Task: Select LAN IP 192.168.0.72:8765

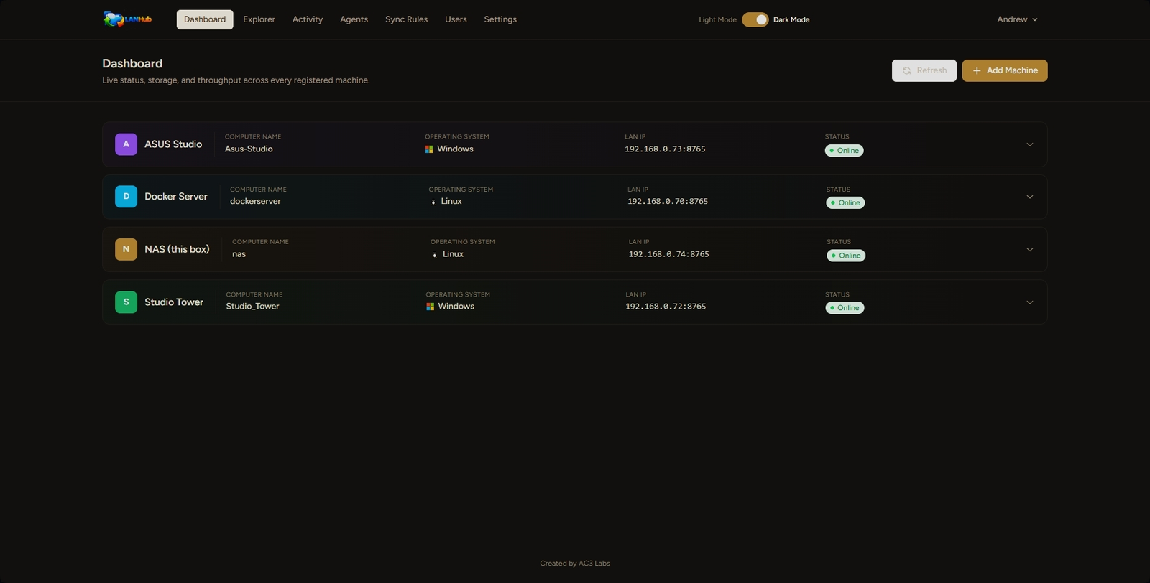Action: 666,307
